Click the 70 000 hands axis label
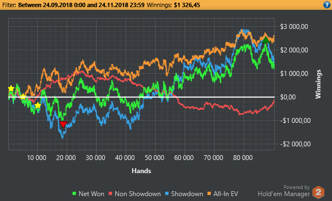The width and height of the screenshot is (332, 201). coord(213,158)
